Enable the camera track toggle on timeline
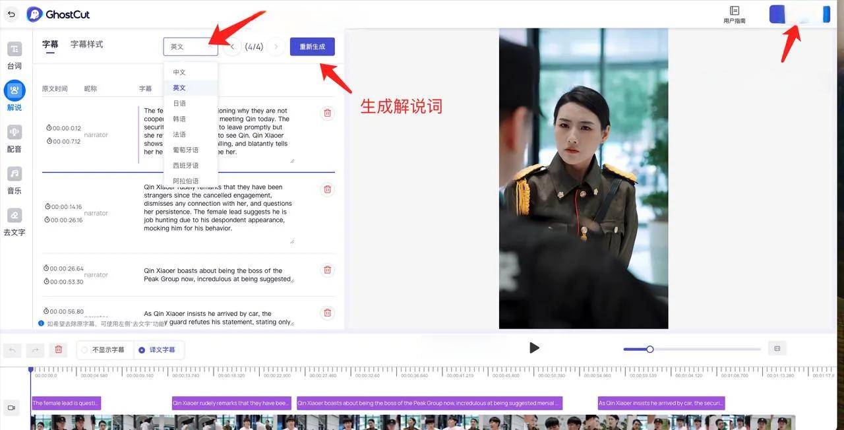This screenshot has width=844, height=430. pos(11,408)
